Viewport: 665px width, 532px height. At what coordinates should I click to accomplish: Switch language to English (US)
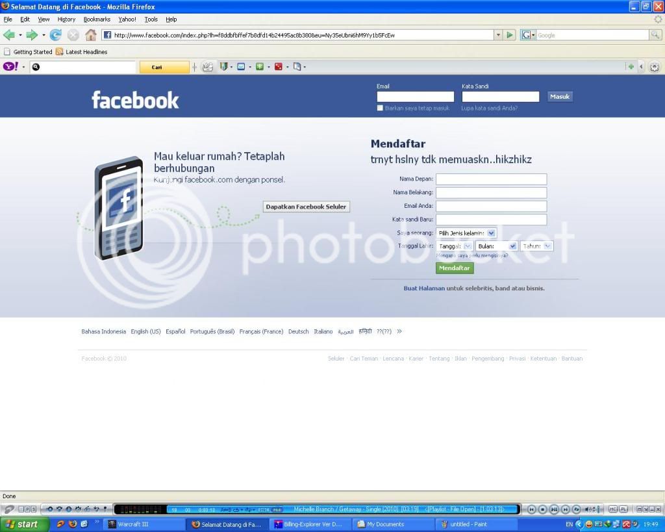[145, 331]
